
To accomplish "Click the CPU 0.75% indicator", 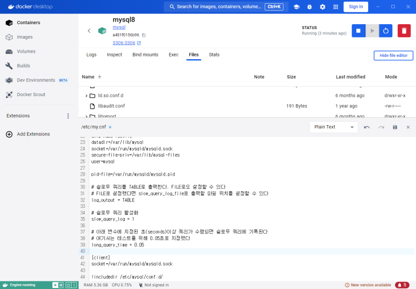I will pyautogui.click(x=122, y=285).
